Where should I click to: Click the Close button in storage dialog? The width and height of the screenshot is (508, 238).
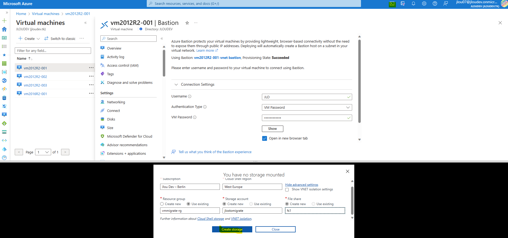pyautogui.click(x=276, y=229)
